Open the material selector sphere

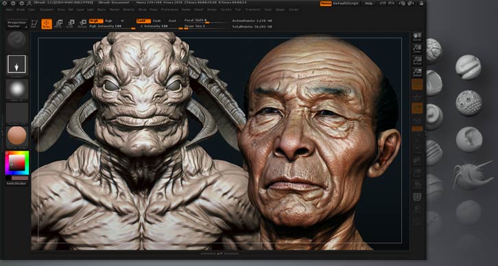[x=17, y=136]
